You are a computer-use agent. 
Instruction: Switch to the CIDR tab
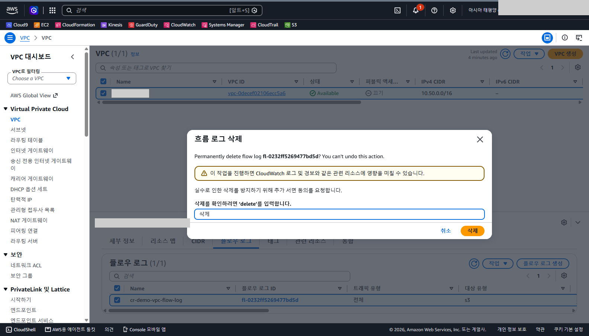[198, 241]
